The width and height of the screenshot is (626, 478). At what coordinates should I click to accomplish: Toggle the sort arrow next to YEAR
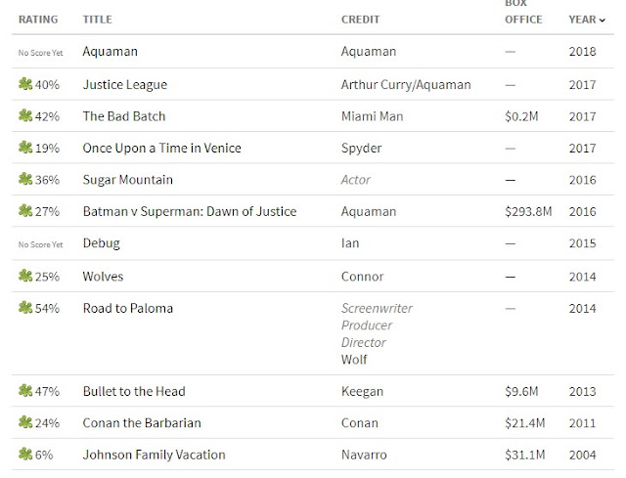tap(603, 20)
